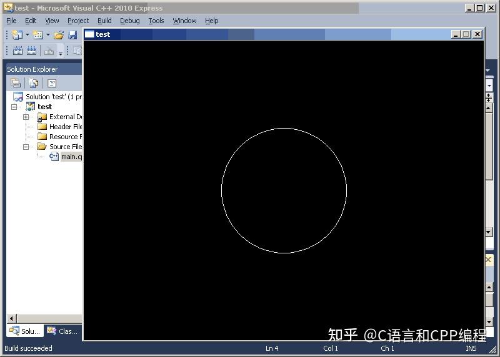Open the build toolbar options dropdown
This screenshot has height=357, width=500.
(x=61, y=52)
